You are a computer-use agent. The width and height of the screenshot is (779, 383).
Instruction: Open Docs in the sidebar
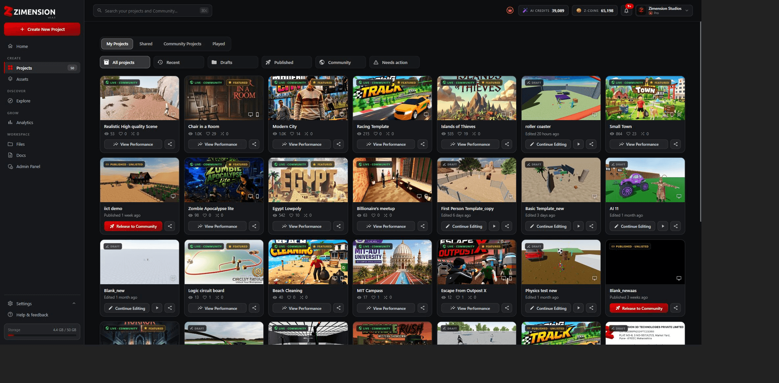(x=42, y=155)
